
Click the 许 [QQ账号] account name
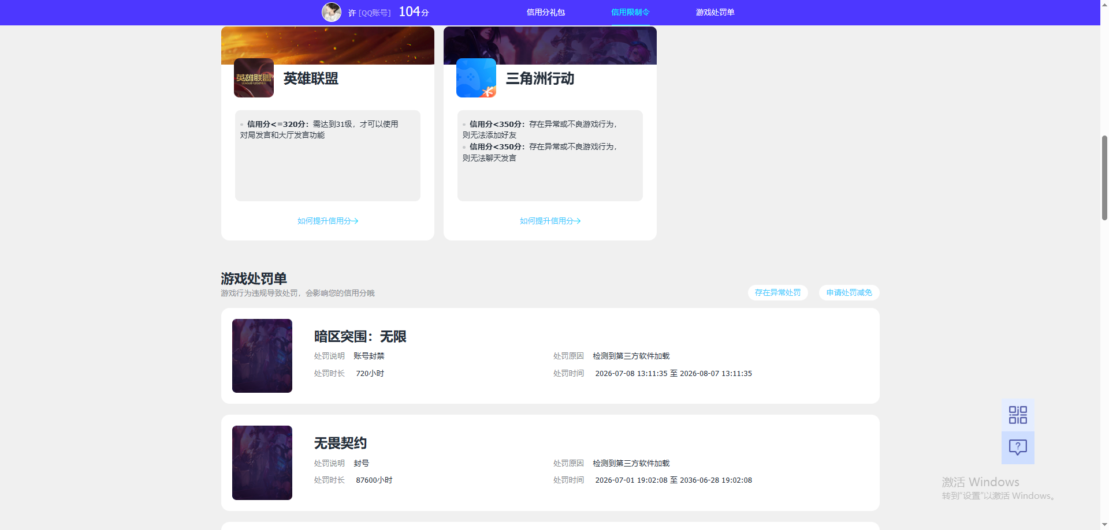[370, 13]
